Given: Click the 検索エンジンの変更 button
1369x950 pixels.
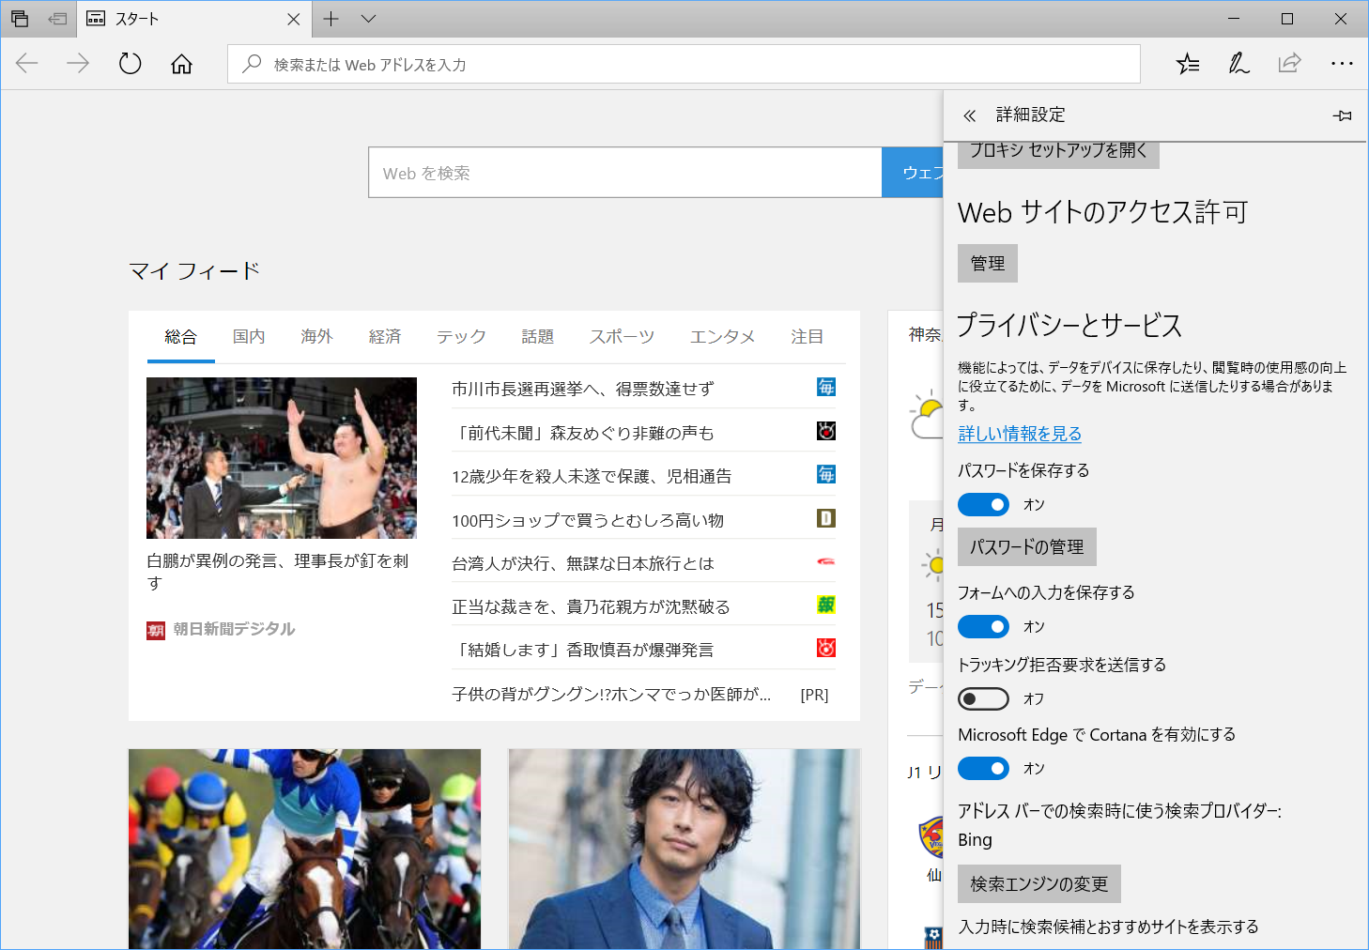Looking at the screenshot, I should coord(1038,883).
